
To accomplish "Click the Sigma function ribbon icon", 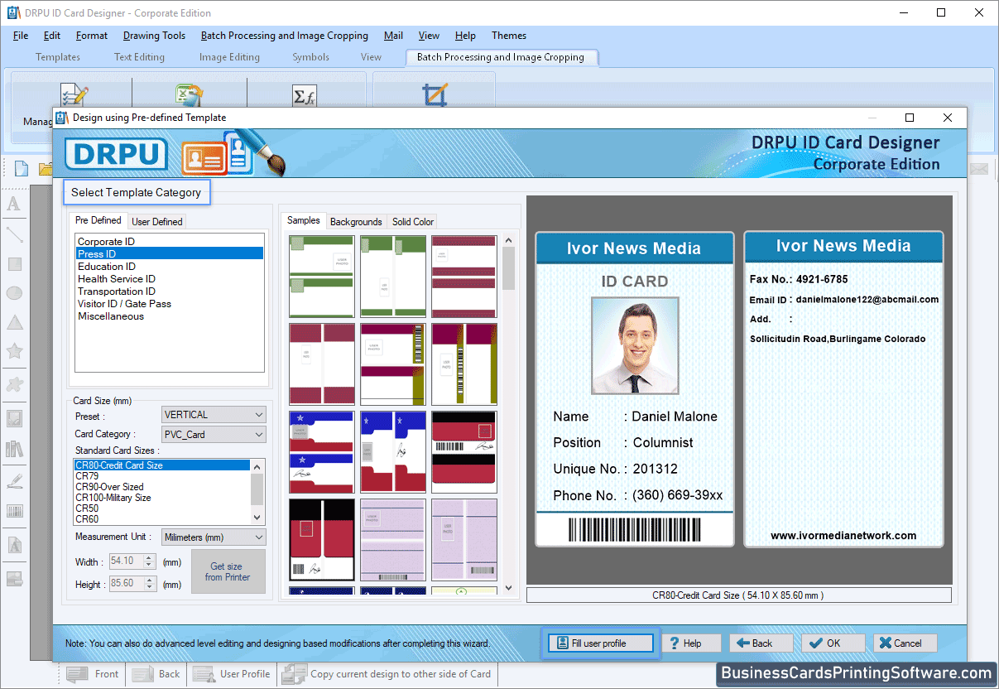I will tap(305, 95).
